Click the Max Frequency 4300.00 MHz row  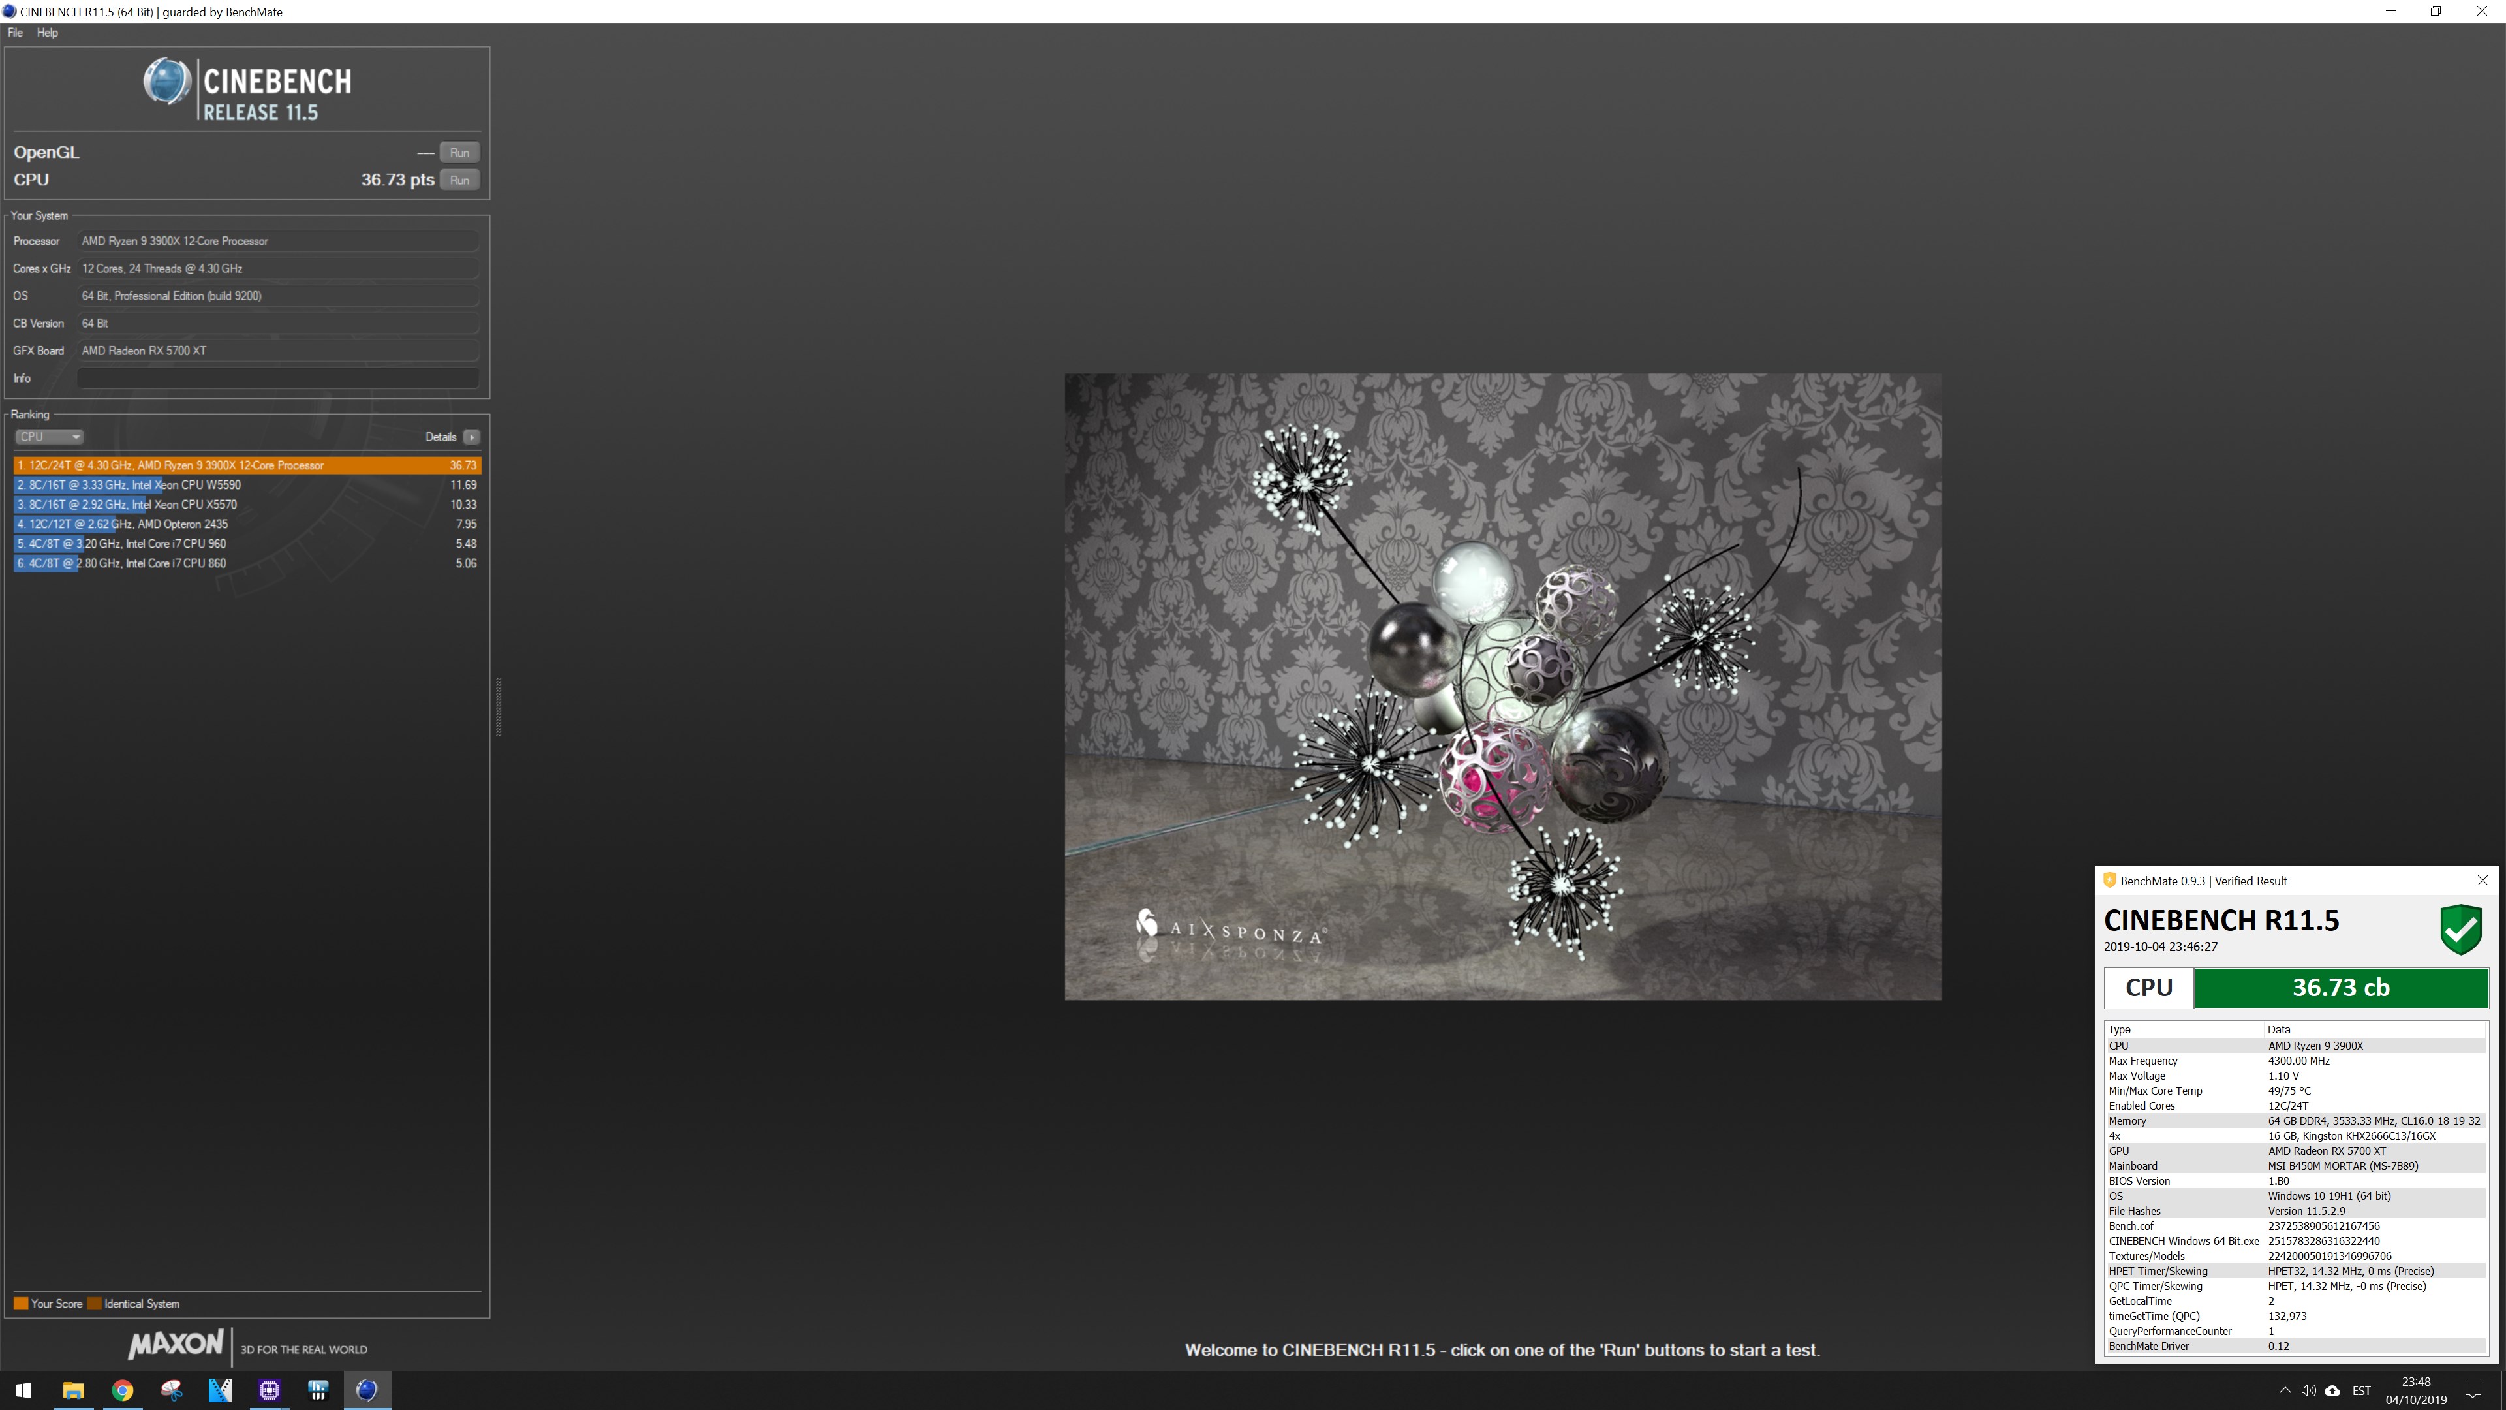[2296, 1061]
